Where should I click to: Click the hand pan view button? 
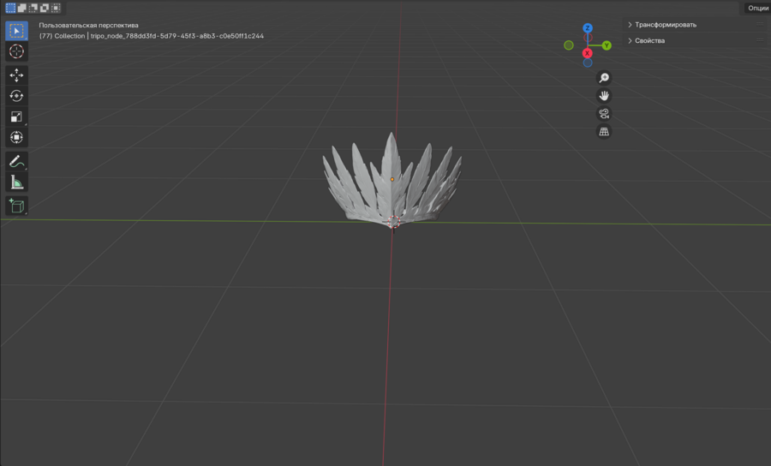604,96
